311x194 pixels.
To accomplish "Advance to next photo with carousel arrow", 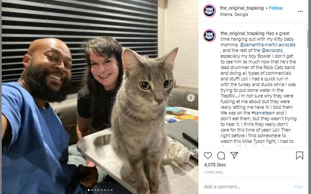I will [x=191, y=97].
